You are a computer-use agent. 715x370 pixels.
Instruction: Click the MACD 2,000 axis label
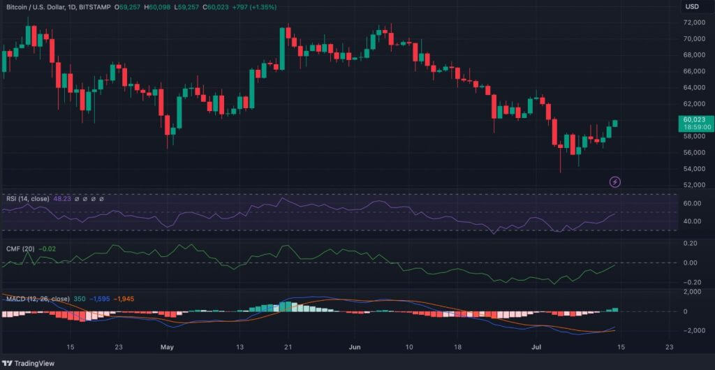693,292
